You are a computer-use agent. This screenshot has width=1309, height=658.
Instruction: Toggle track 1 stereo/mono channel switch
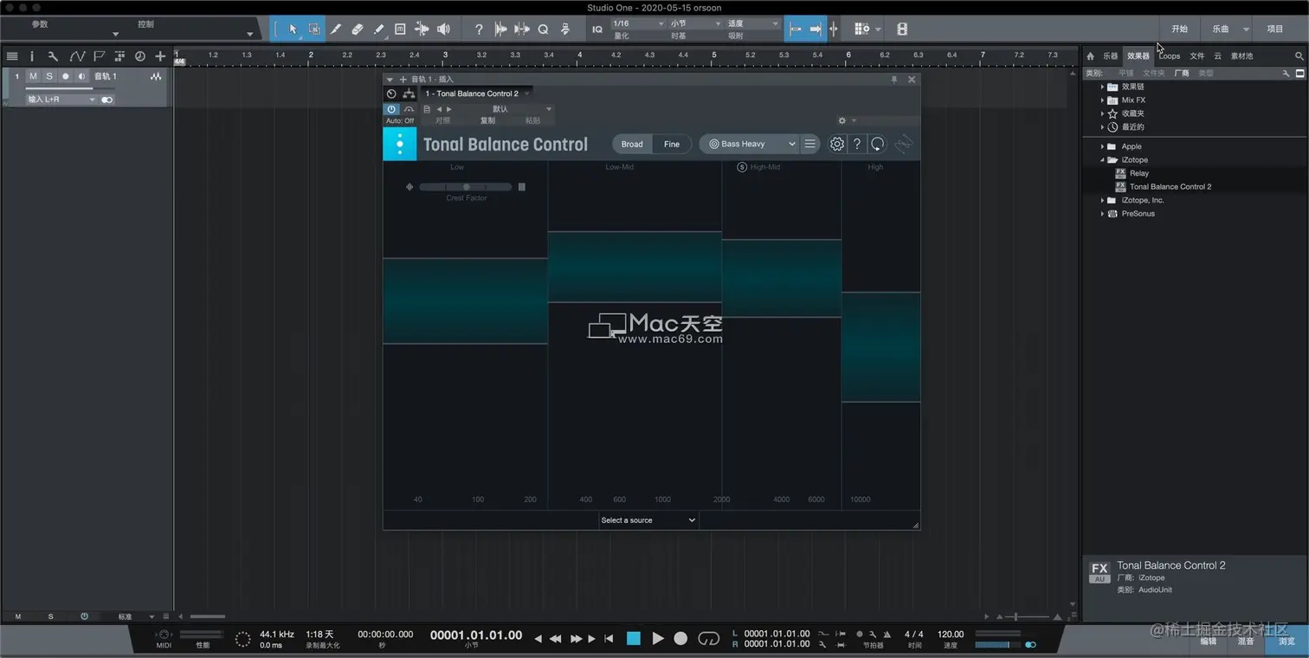point(106,100)
